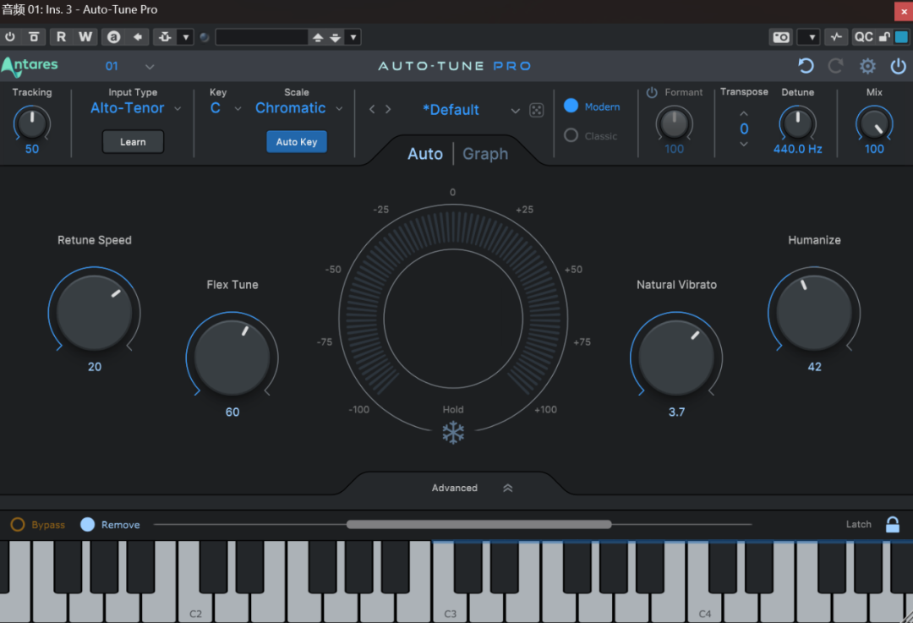The height and width of the screenshot is (623, 913).
Task: Switch to the Graph tab
Action: point(485,154)
